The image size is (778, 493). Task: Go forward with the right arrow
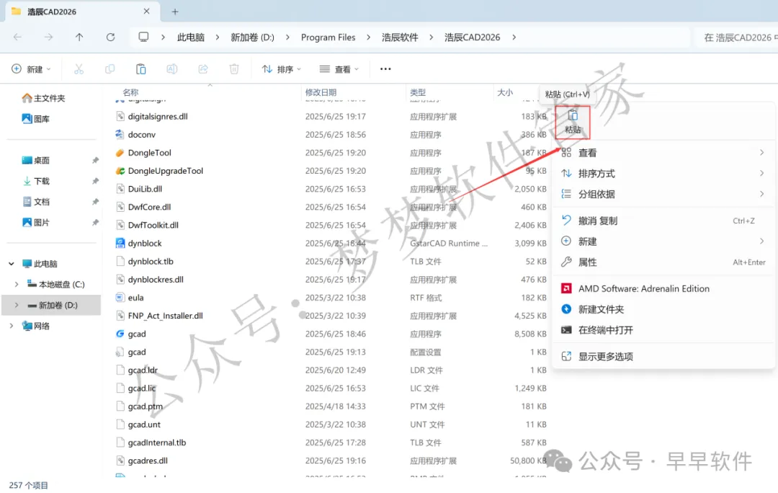48,37
